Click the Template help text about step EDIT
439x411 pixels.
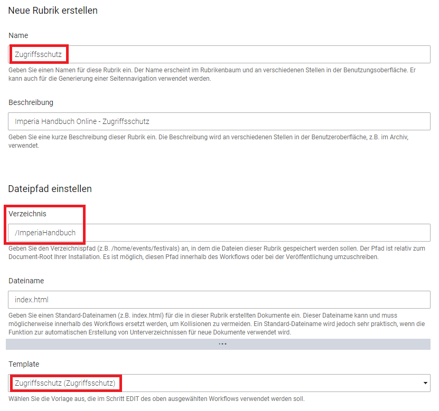[x=156, y=398]
